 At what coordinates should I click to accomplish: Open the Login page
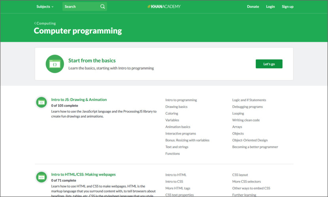[270, 6]
